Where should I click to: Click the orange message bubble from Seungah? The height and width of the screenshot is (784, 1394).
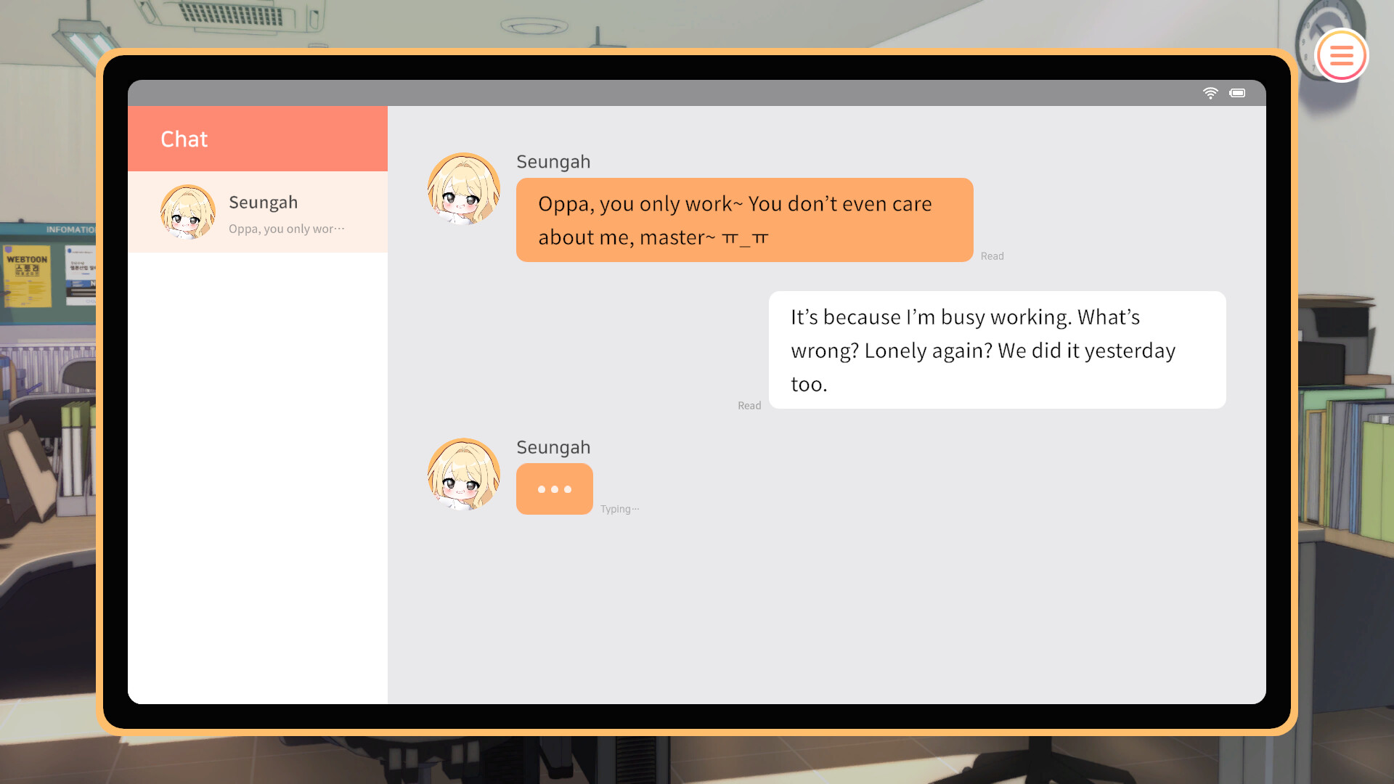pos(744,220)
